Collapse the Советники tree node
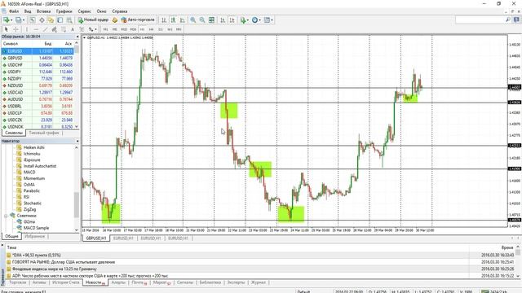The image size is (522, 293). [x=6, y=216]
